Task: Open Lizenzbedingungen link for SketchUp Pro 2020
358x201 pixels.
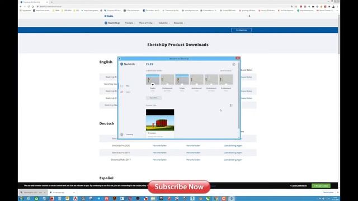Action: pos(233,146)
